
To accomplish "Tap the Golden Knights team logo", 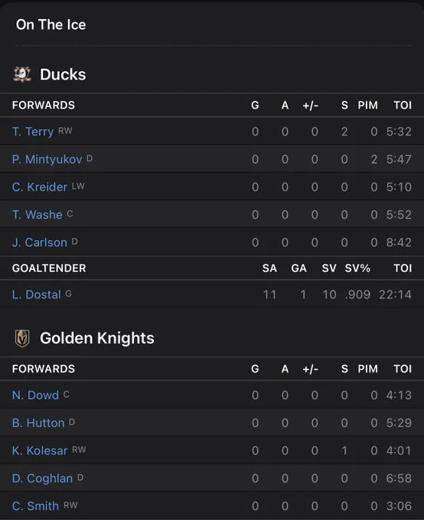I will (x=22, y=338).
